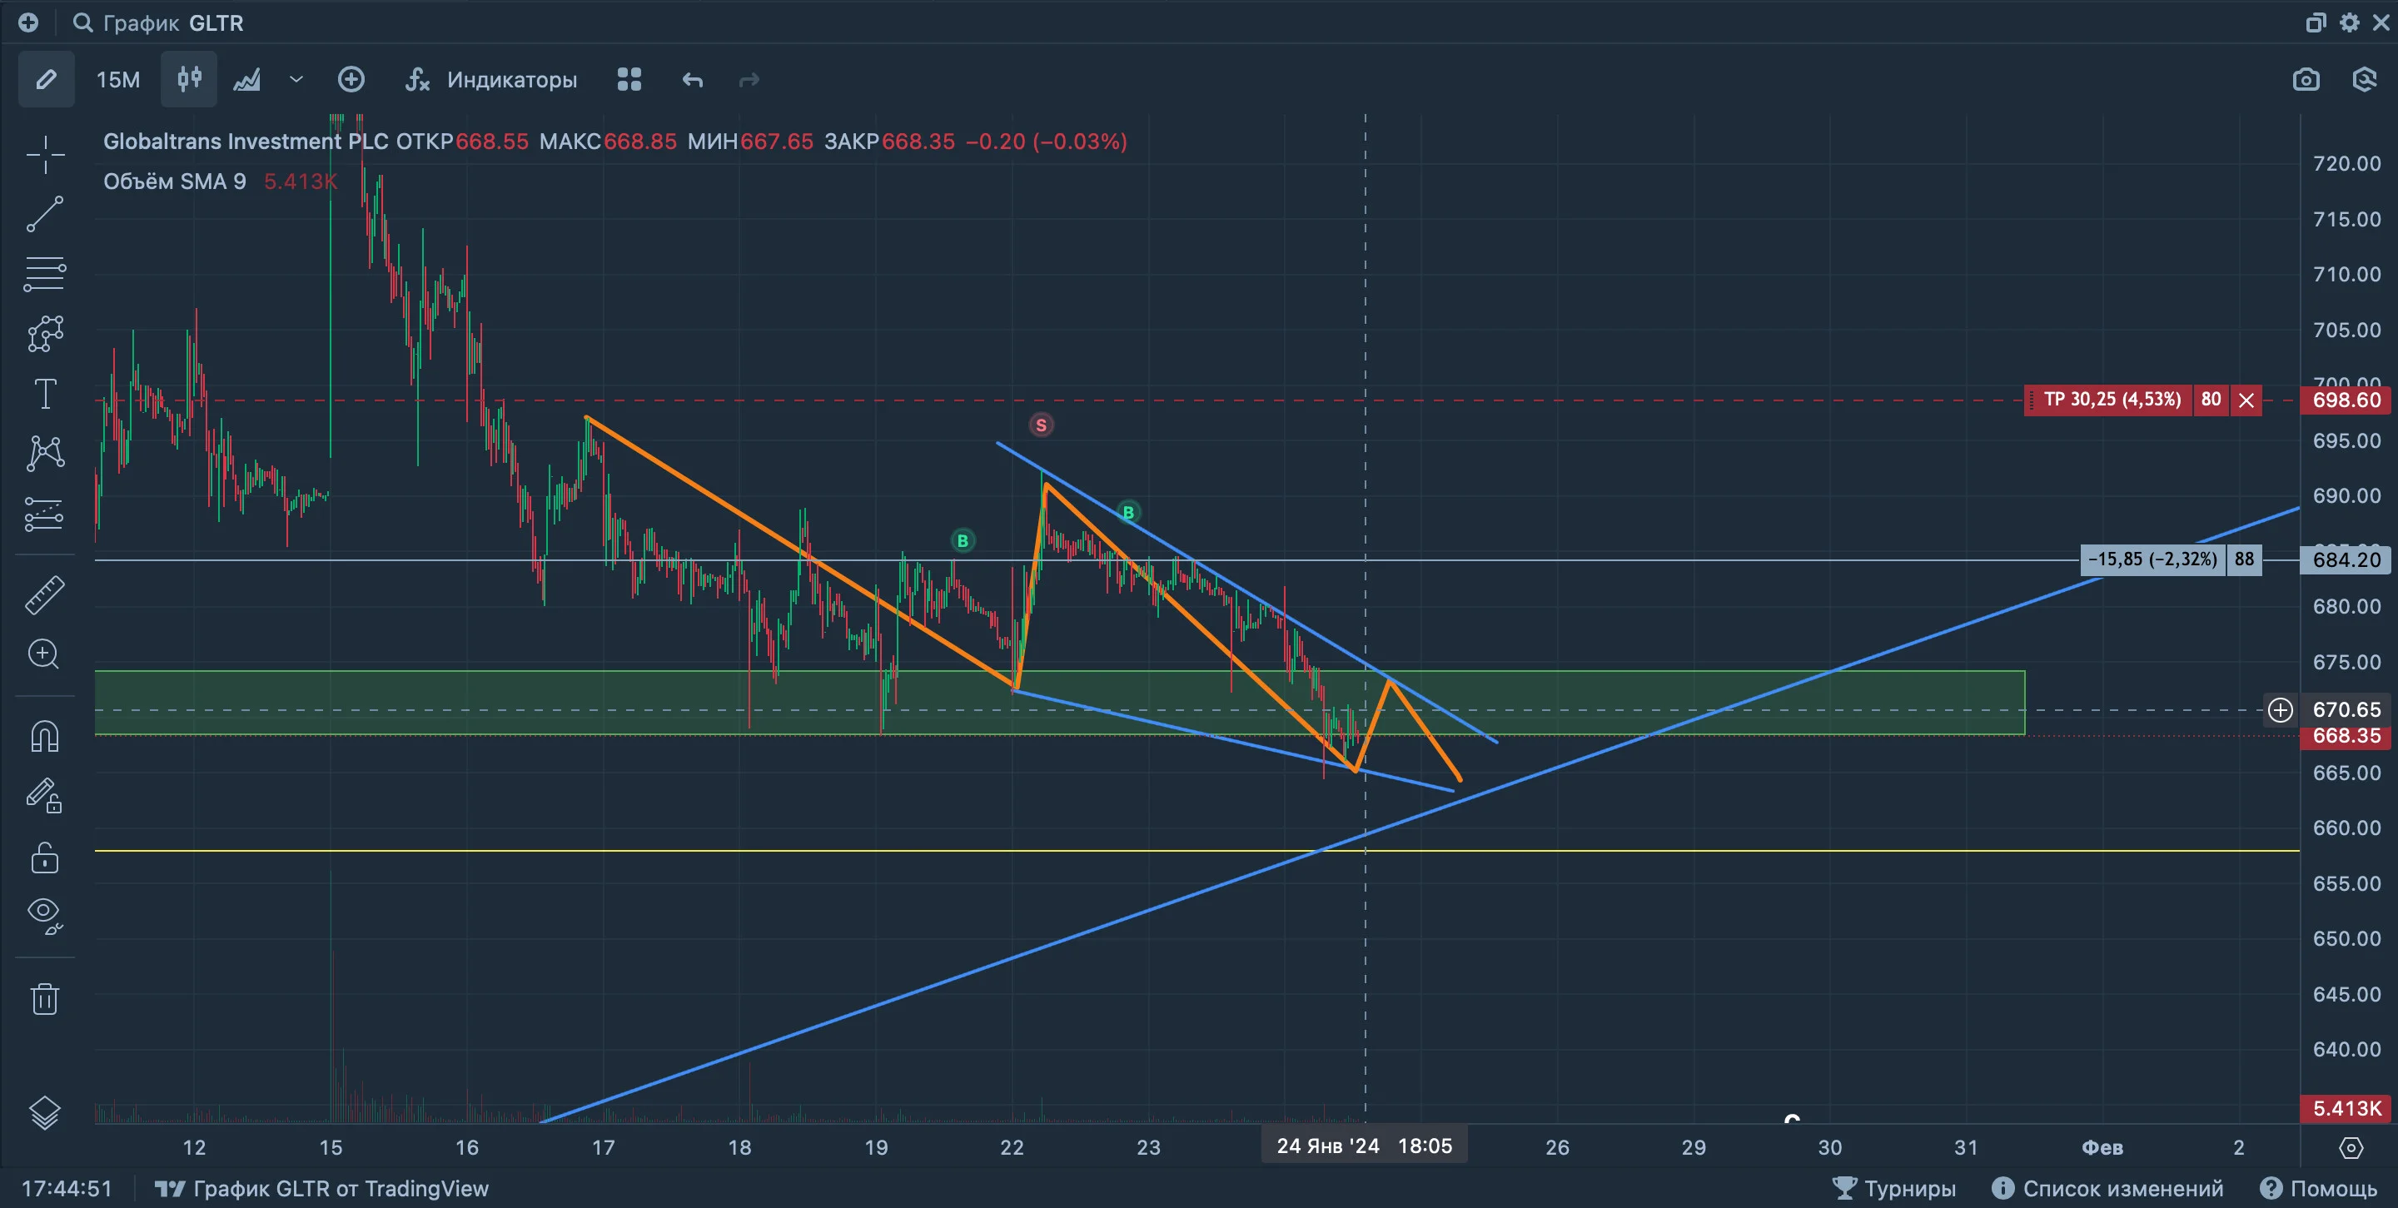Screen dimensions: 2398x1208
Task: Open the Турниры section
Action: 1893,1189
